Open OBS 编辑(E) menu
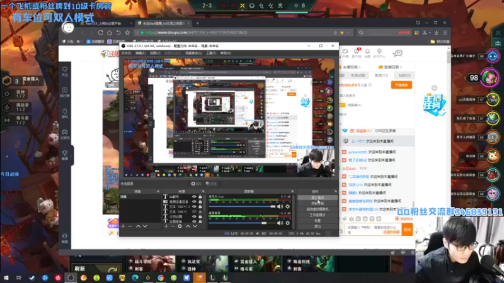 tap(140, 53)
